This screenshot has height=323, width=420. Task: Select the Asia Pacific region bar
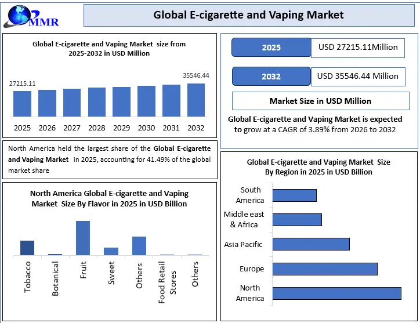click(310, 244)
